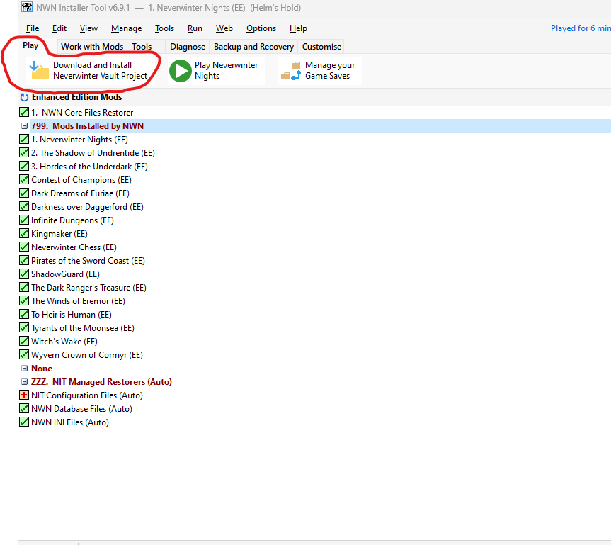The width and height of the screenshot is (611, 545).
Task: Click the Enhanced Edition Mods header text
Action: [x=76, y=97]
